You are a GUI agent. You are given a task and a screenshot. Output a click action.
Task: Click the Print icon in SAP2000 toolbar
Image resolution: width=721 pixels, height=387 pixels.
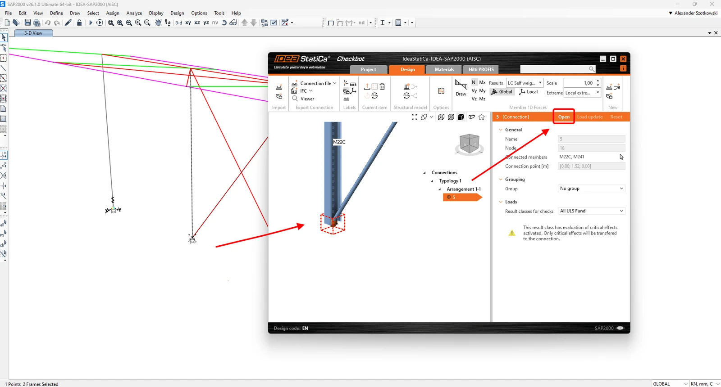tap(37, 22)
